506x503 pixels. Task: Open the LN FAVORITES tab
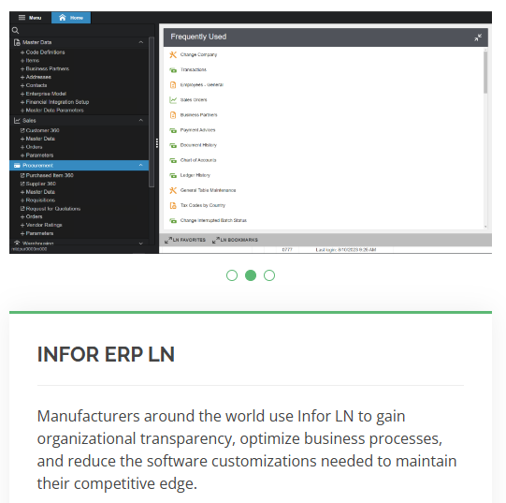pyautogui.click(x=185, y=240)
